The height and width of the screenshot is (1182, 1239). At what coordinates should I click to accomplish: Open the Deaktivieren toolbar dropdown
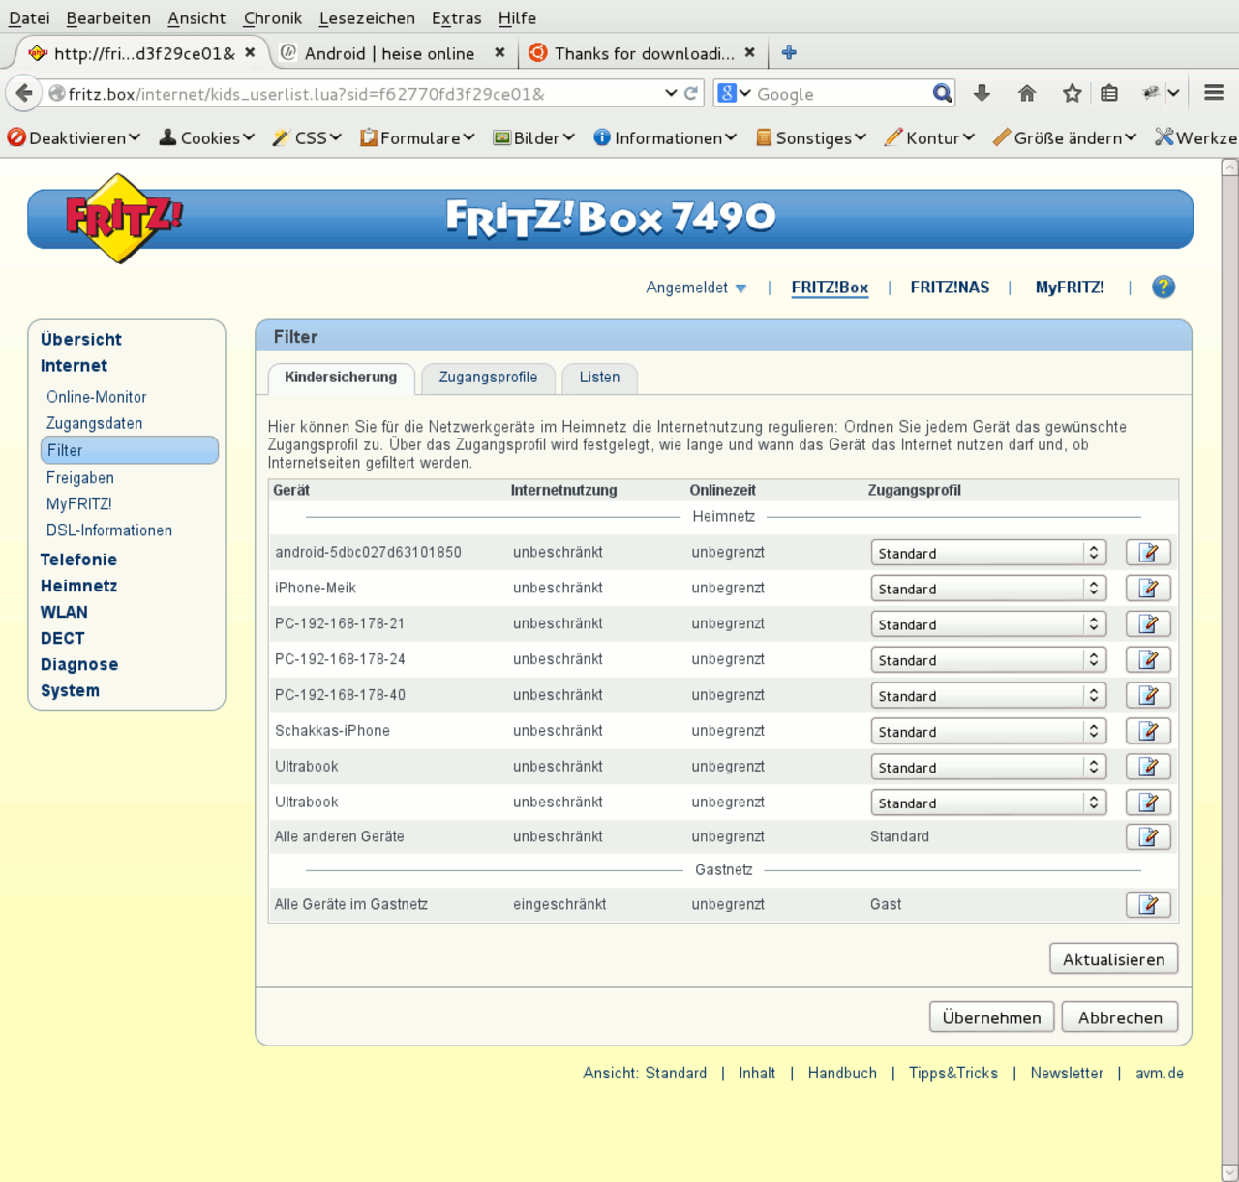(x=74, y=138)
